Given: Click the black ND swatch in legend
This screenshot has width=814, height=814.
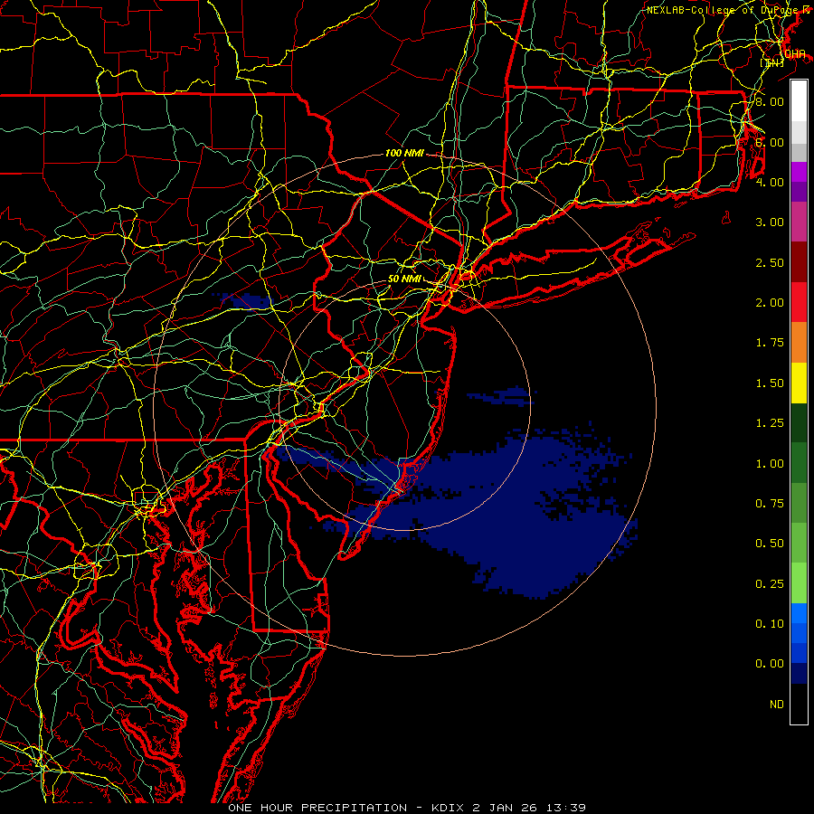Looking at the screenshot, I should 799,704.
